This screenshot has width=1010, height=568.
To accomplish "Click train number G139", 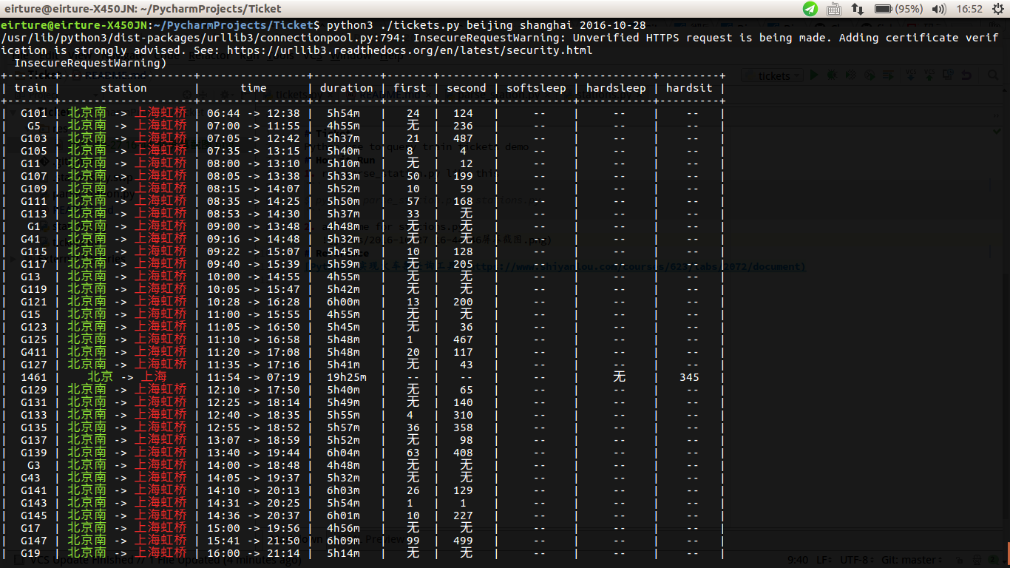I will pos(33,453).
